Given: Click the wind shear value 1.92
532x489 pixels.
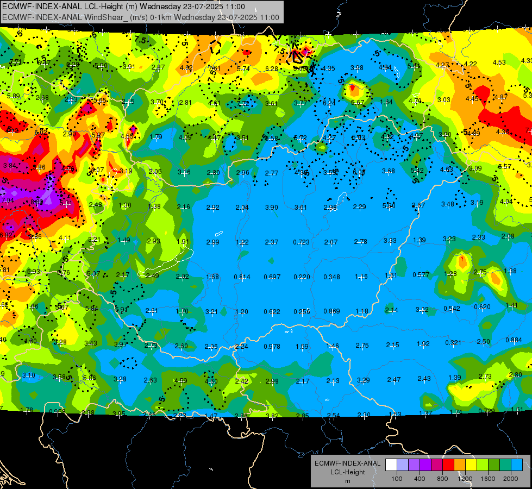Looking at the screenshot, I should 423,344.
